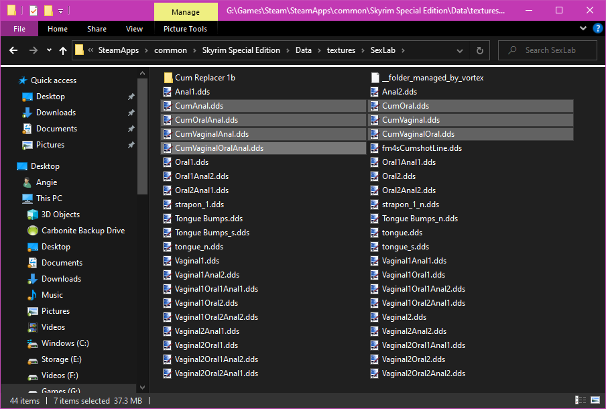Image resolution: width=606 pixels, height=409 pixels.
Task: Click the tongue.dds file icon
Action: click(375, 233)
